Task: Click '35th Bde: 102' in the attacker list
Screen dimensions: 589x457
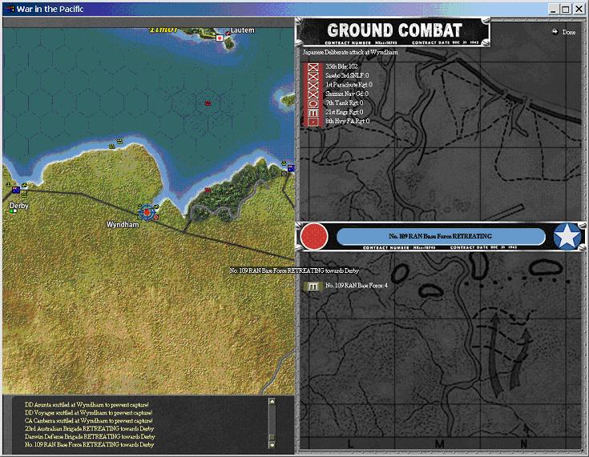Action: 341,66
